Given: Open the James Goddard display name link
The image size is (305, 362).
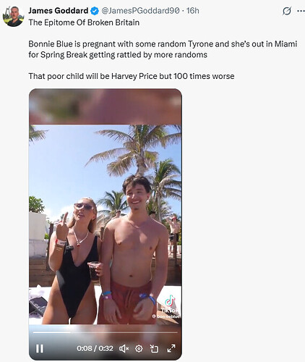Looking at the screenshot, I should tap(59, 11).
